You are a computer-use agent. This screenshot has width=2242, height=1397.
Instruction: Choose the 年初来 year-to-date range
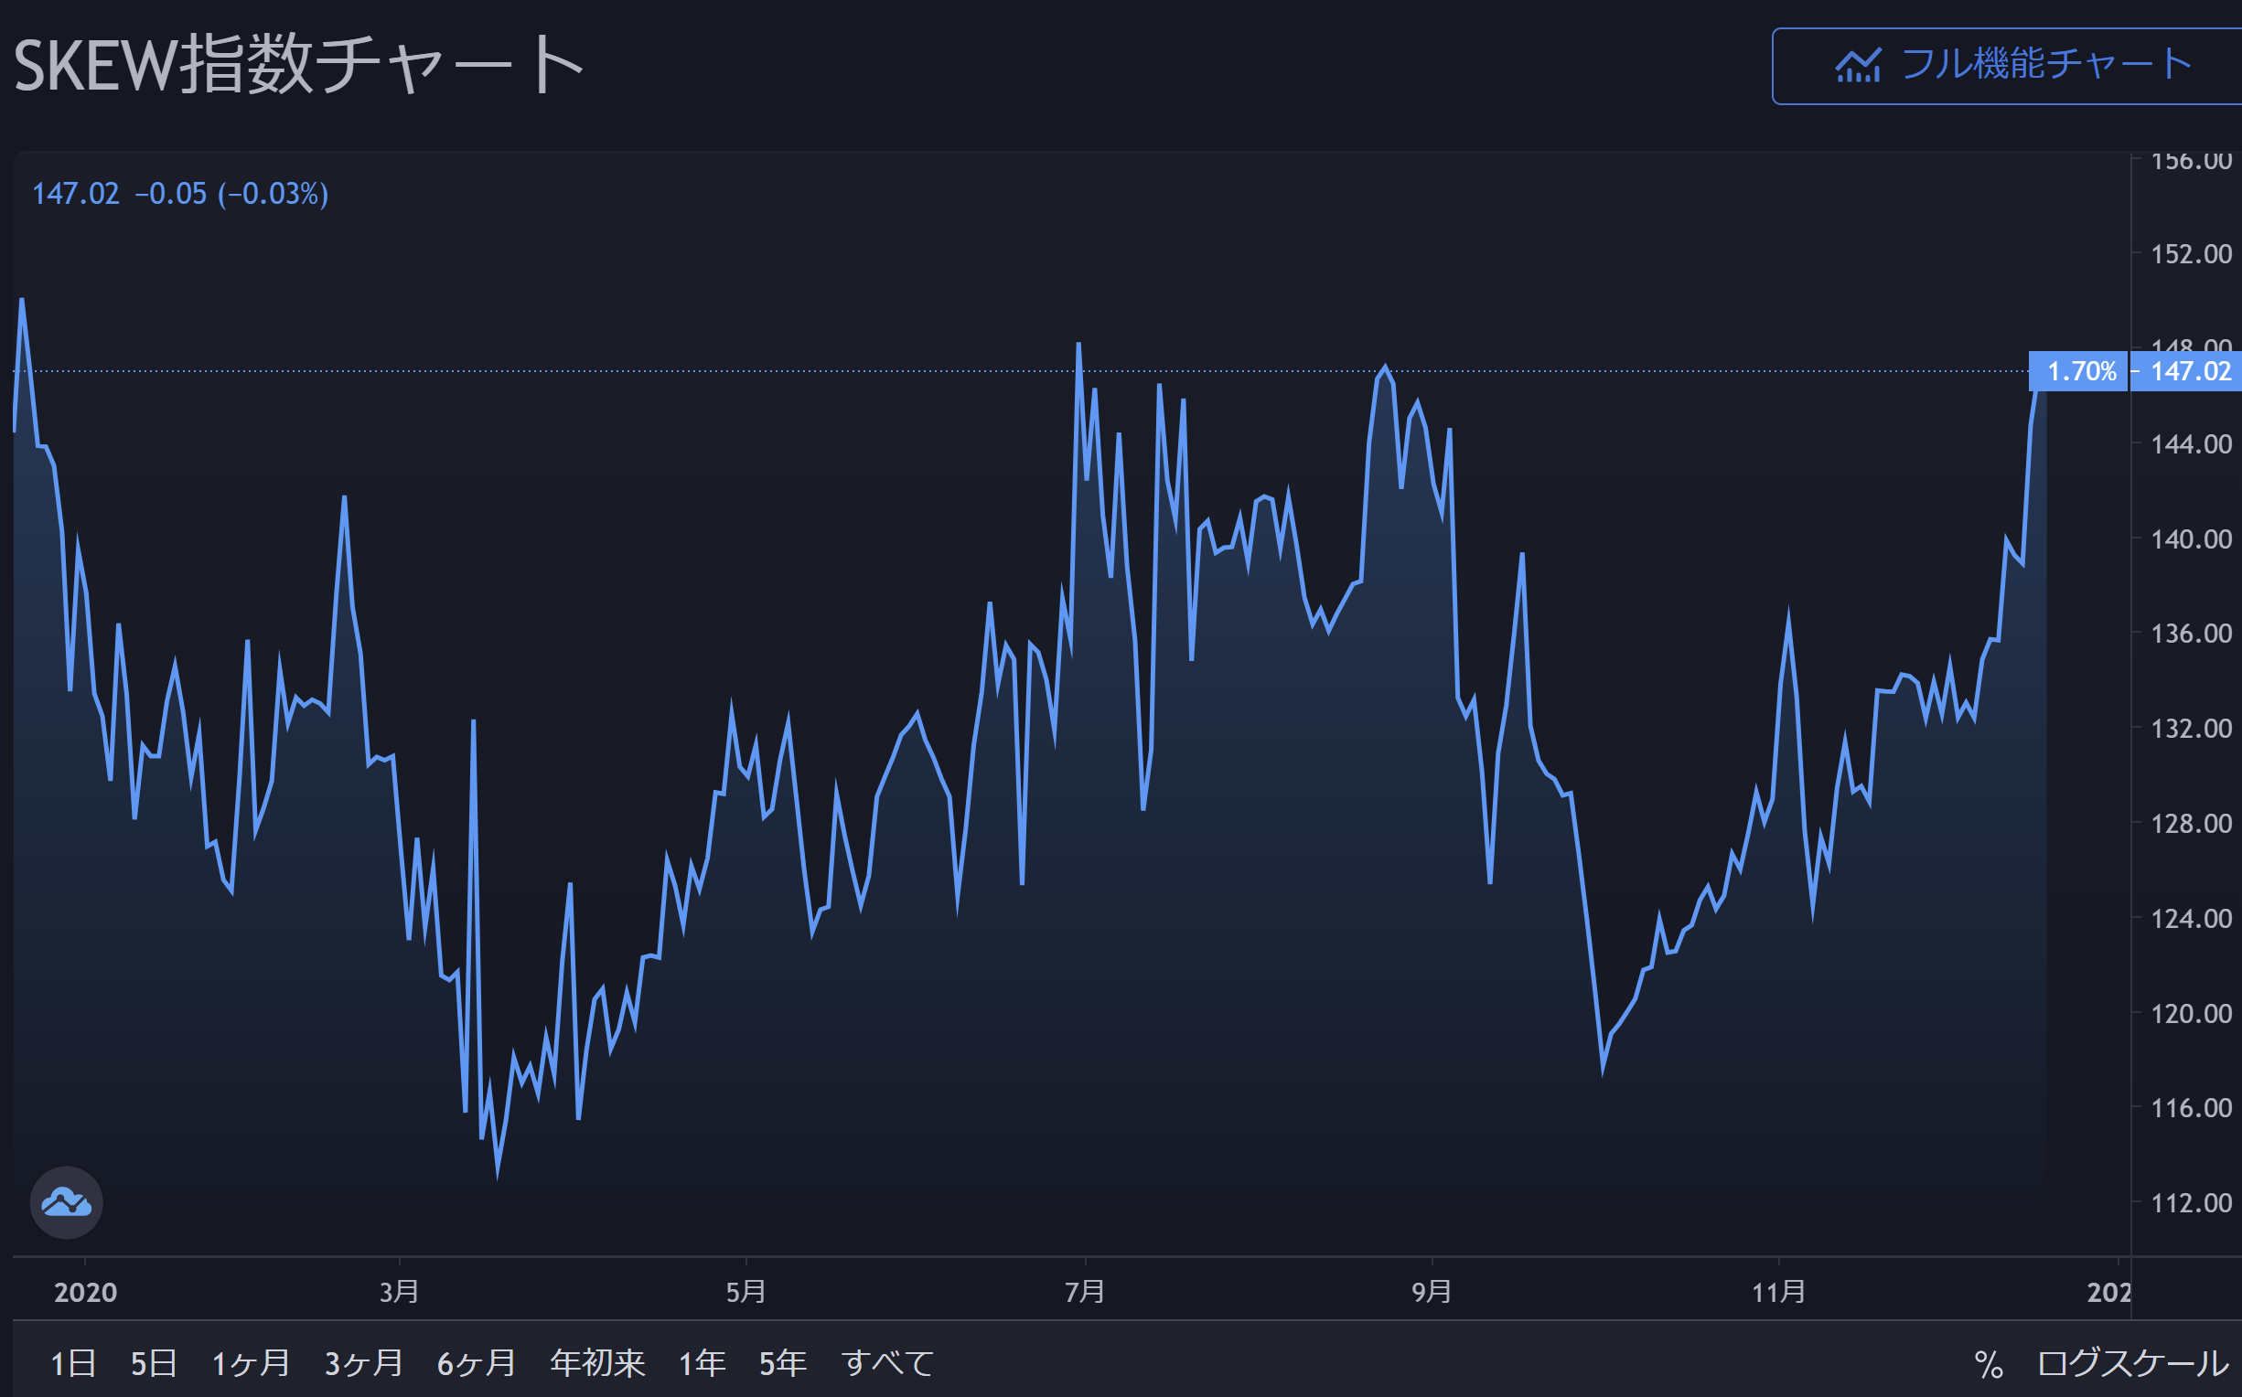[597, 1364]
